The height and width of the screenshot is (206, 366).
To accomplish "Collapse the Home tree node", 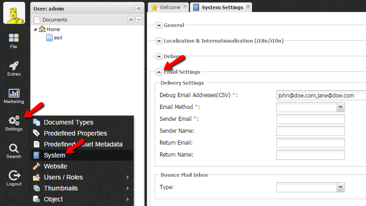I will (35, 29).
